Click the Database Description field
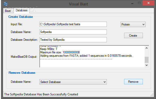 coord(73,40)
